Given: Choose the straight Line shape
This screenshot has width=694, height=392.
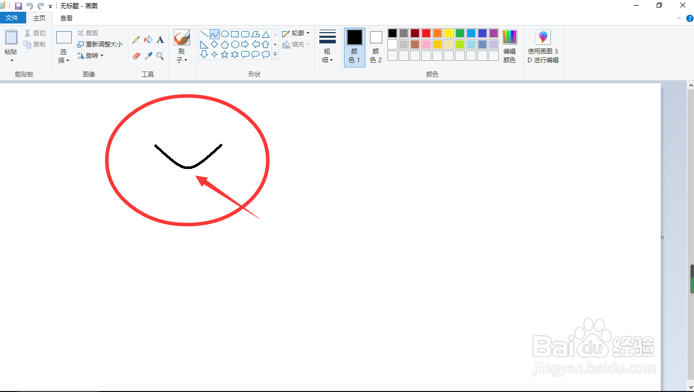Looking at the screenshot, I should tap(204, 34).
